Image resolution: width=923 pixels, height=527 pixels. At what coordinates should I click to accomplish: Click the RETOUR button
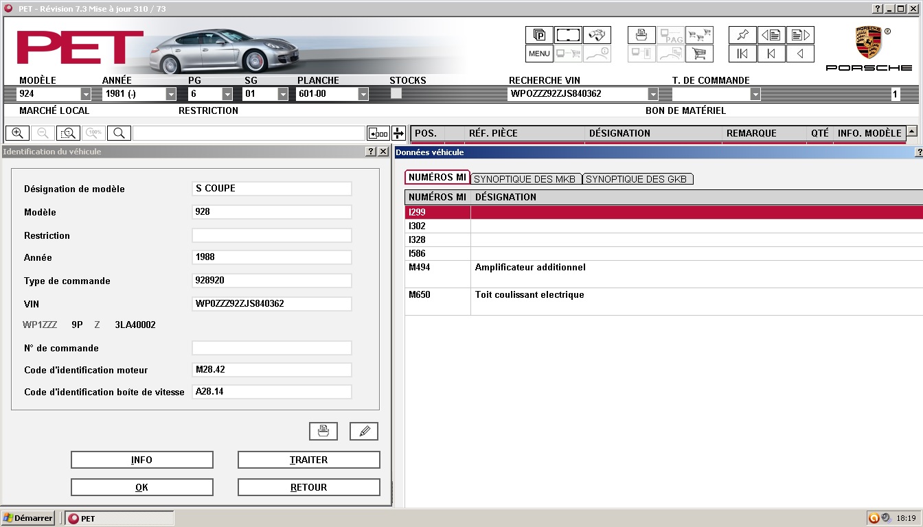point(309,487)
